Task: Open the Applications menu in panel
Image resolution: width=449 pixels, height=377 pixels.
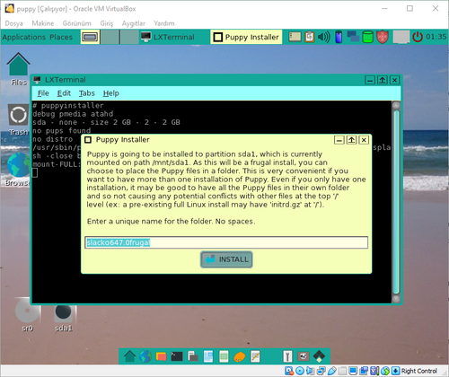Action: click(x=24, y=37)
